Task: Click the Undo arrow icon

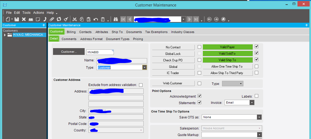Action: [95, 19]
